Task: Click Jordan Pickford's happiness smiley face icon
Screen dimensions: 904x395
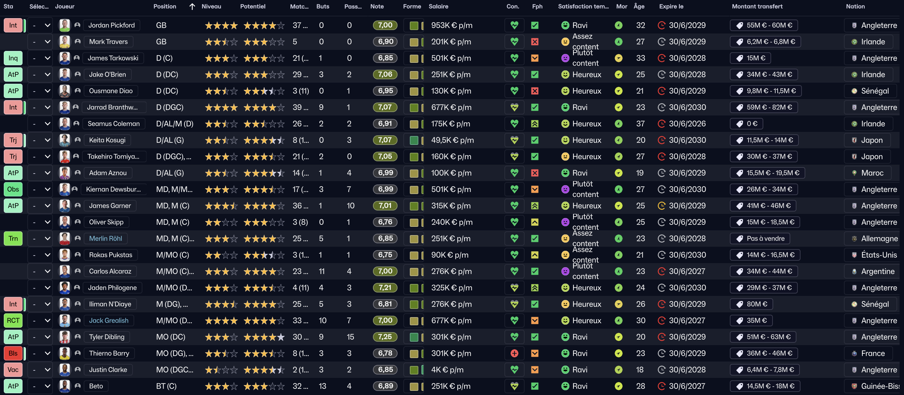Action: [565, 25]
